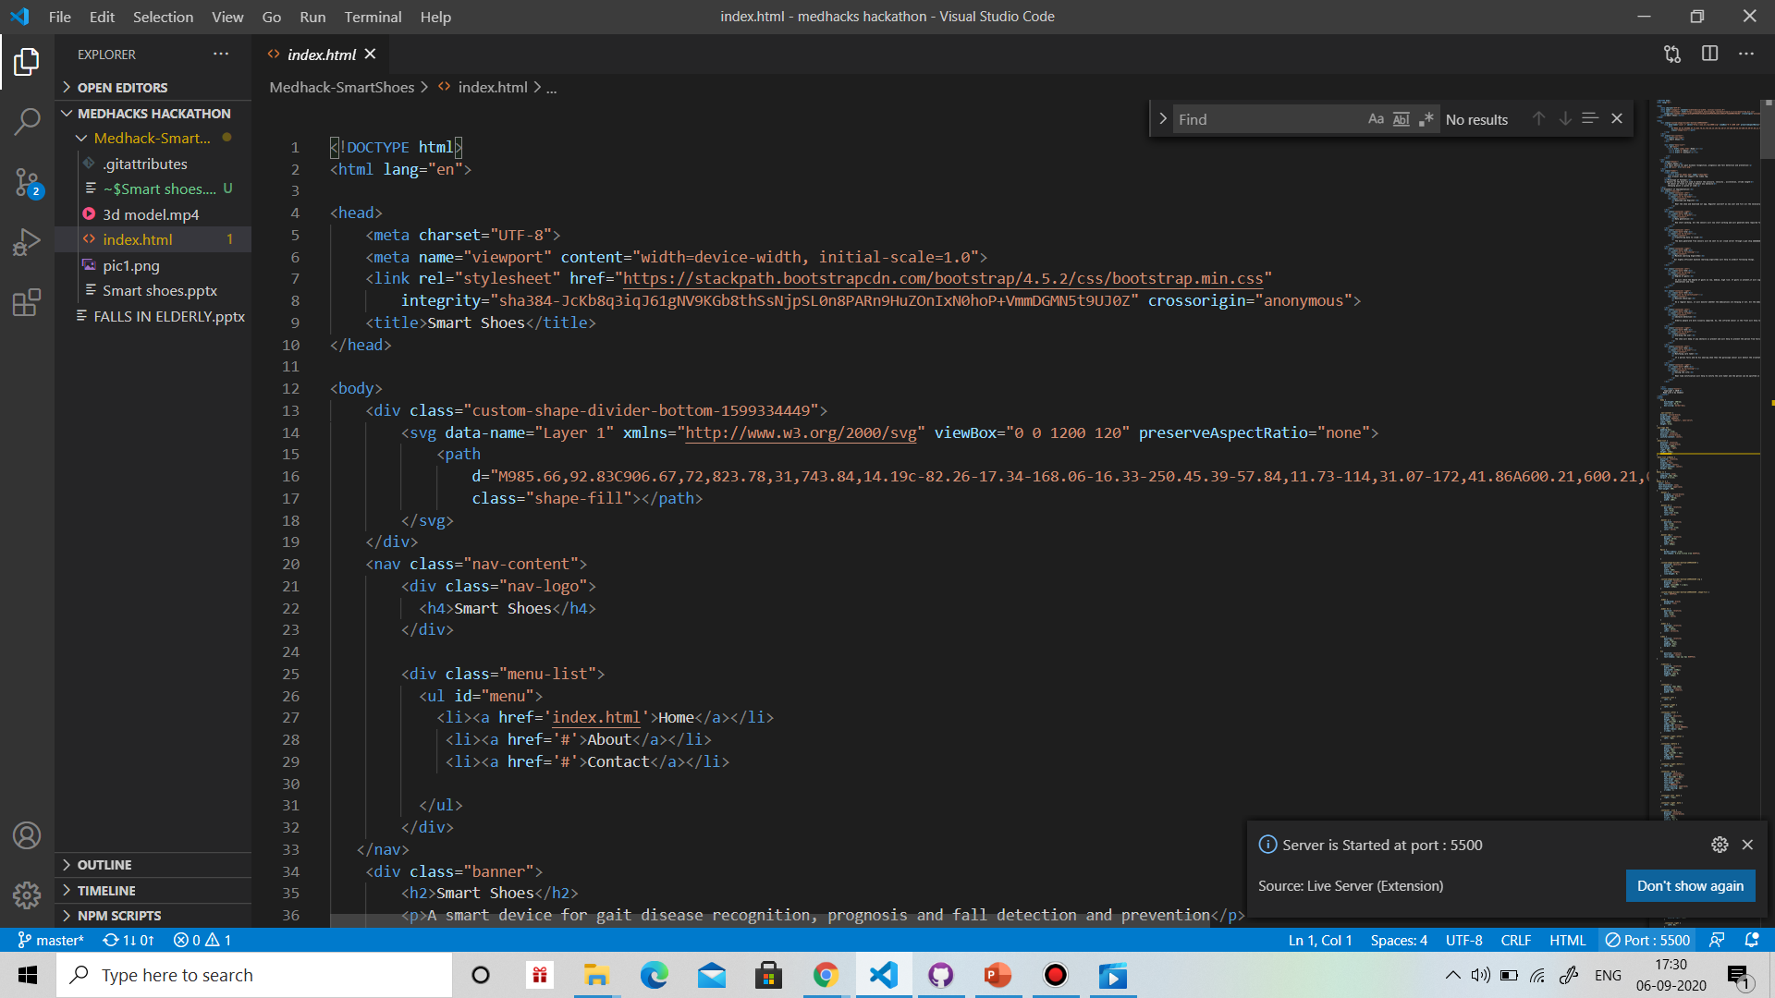The height and width of the screenshot is (998, 1775).
Task: Click the Open Changes compare icon
Action: click(x=1672, y=54)
